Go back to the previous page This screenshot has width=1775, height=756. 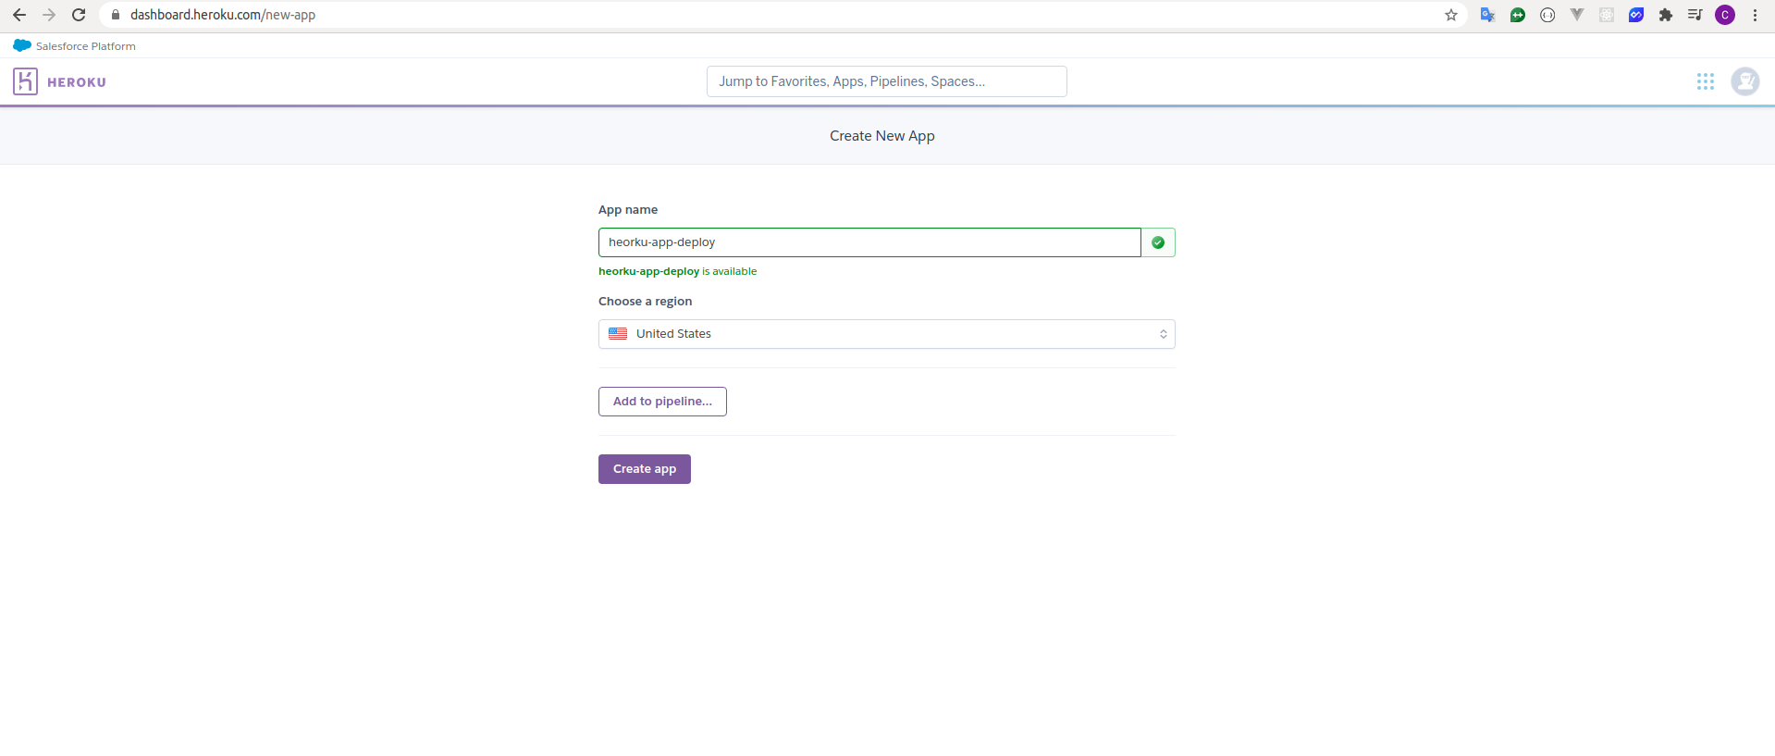19,15
